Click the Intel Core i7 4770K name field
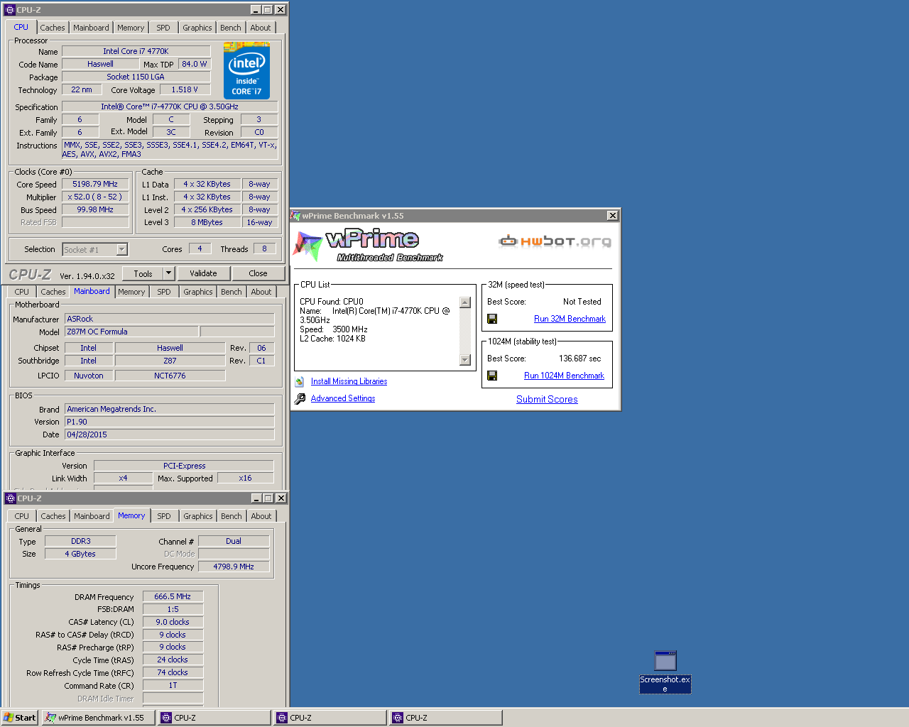 coord(136,51)
